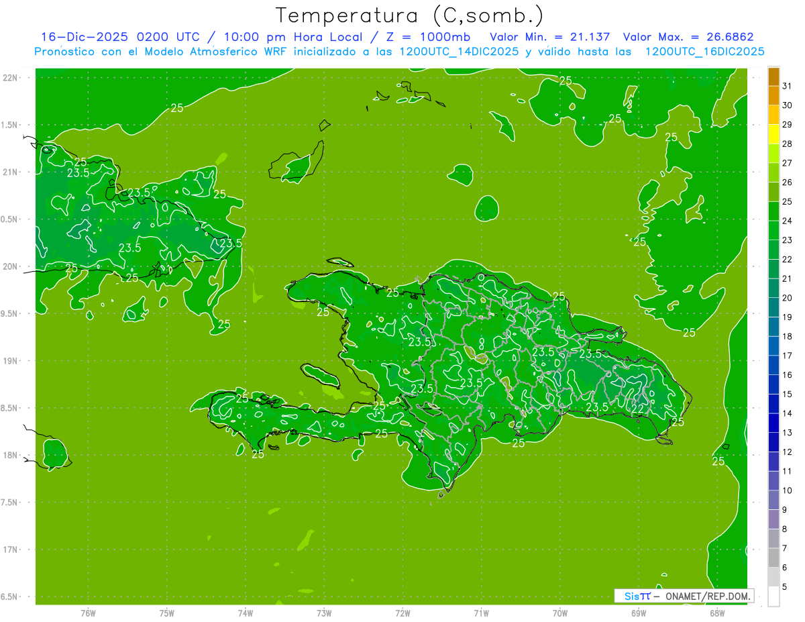
Task: Click the 20N latitude axis label
Action: [11, 266]
